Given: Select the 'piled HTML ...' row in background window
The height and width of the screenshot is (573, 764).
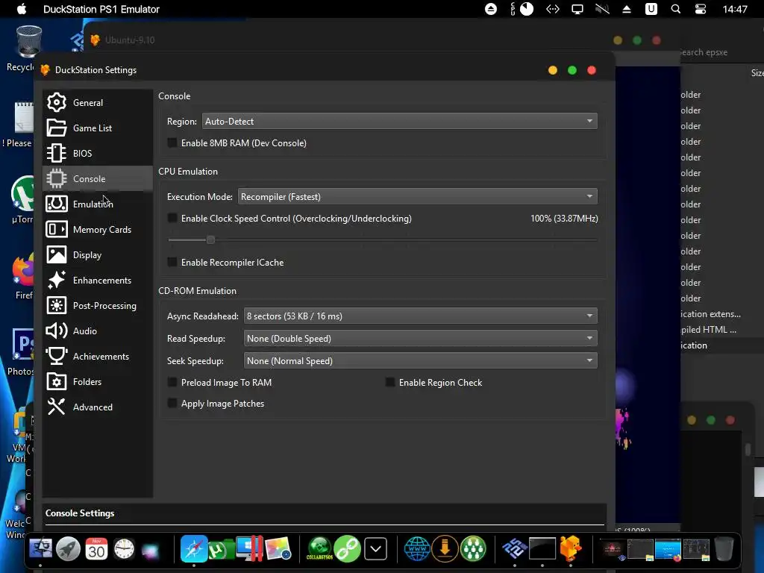Looking at the screenshot, I should coord(709,330).
